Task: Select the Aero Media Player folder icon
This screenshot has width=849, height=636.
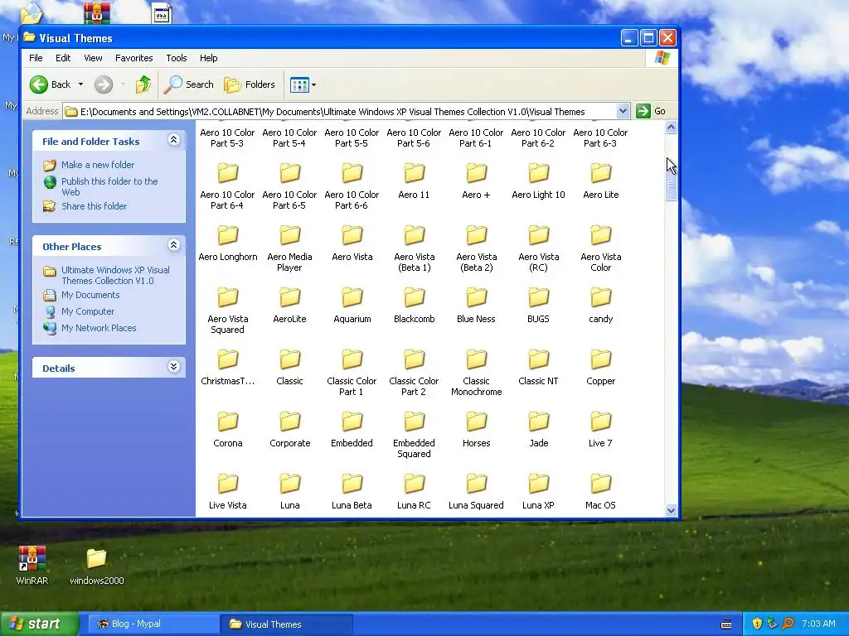Action: point(290,235)
